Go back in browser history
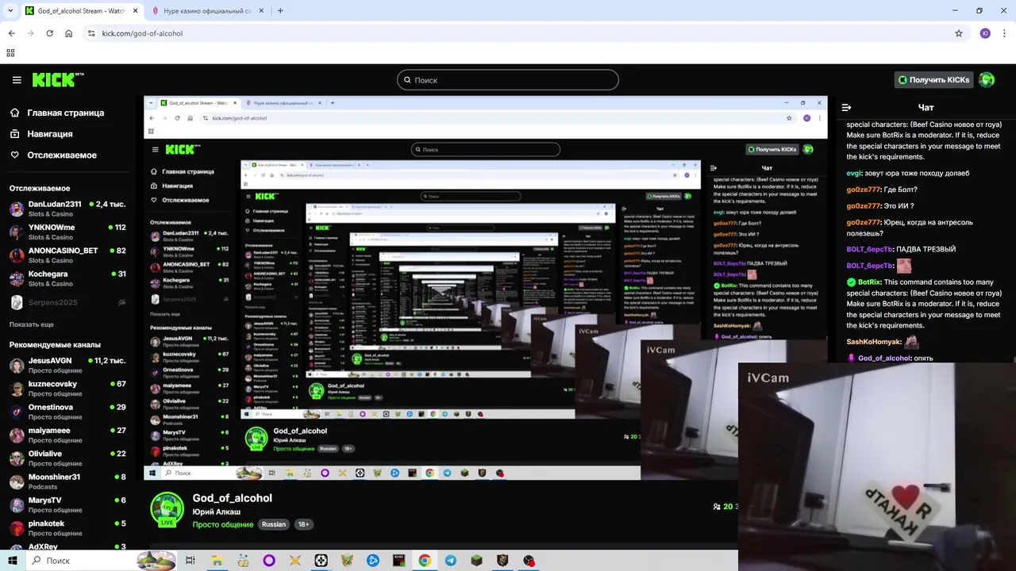The image size is (1016, 571). (x=11, y=33)
